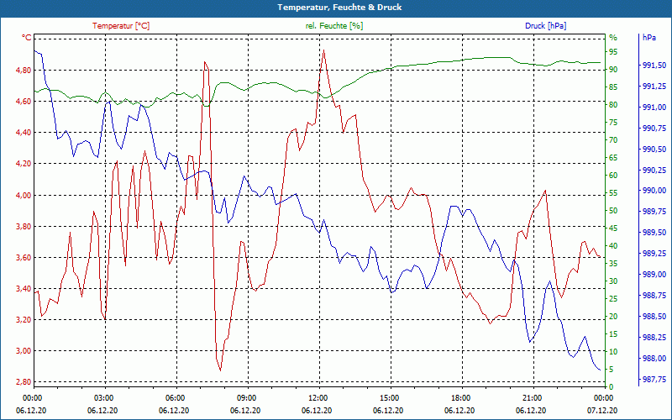Click time axis label '12:00'
Viewport: 672px width, 420px height.
click(318, 397)
